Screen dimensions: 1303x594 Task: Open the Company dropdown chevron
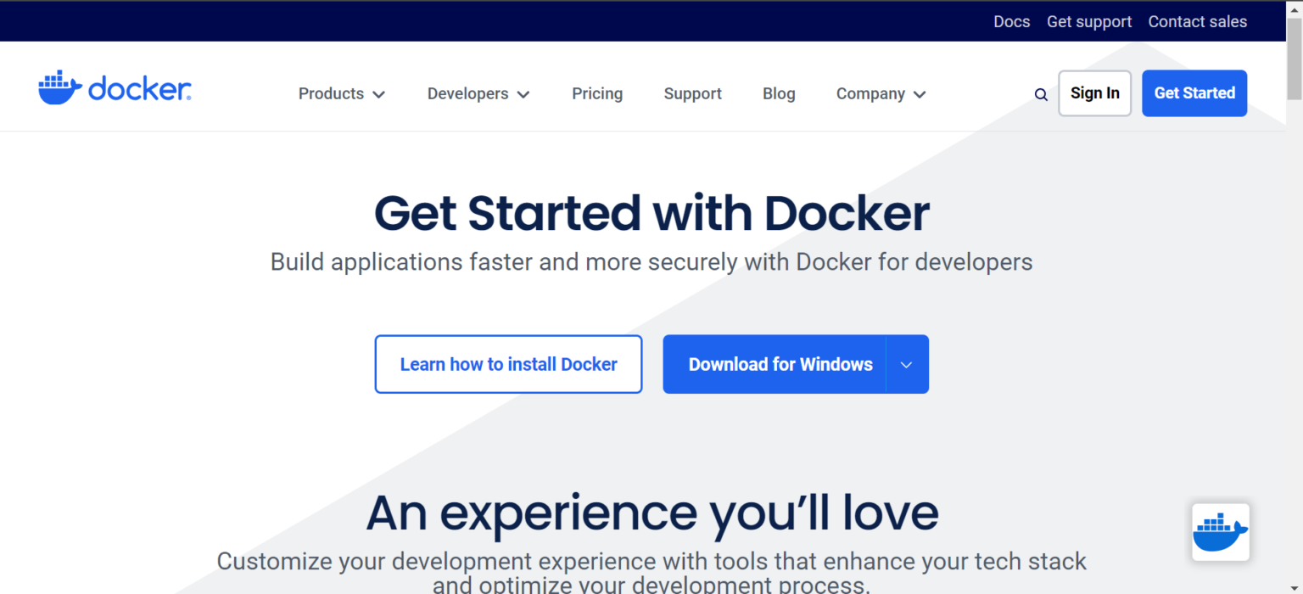921,94
